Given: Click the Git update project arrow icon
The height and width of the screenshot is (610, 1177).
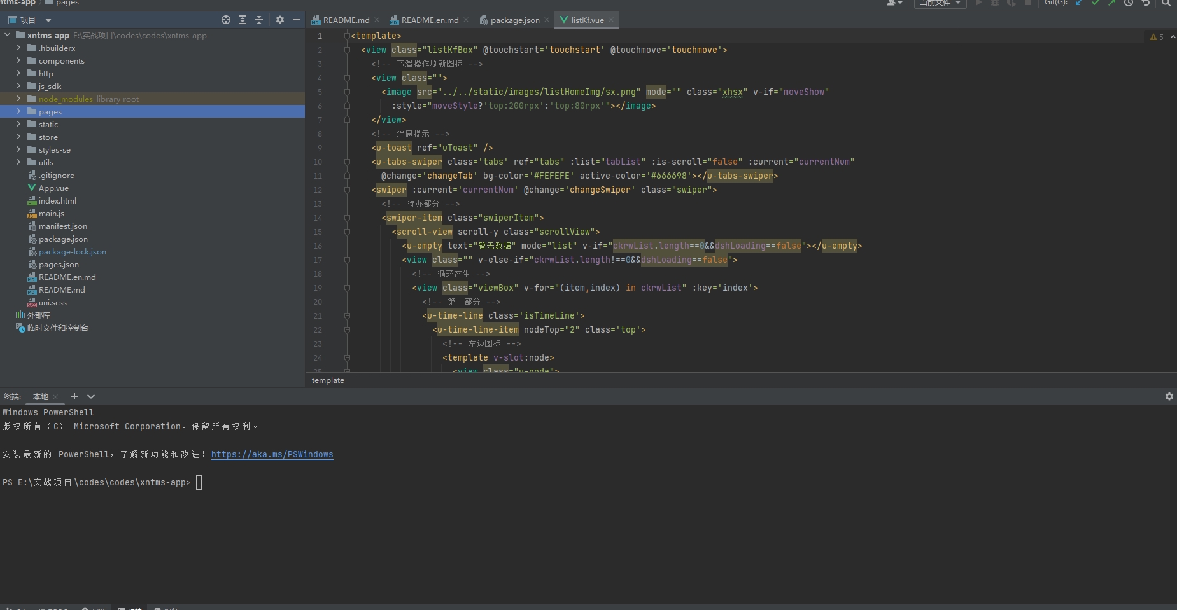Looking at the screenshot, I should pyautogui.click(x=1079, y=3).
